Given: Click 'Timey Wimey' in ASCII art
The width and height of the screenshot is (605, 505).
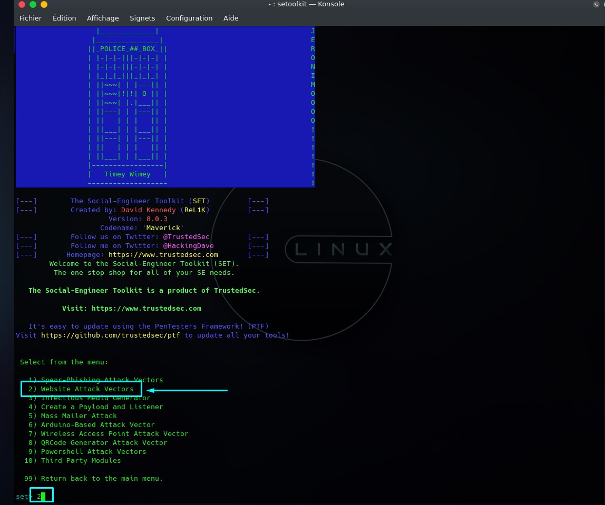Looking at the screenshot, I should coord(128,174).
